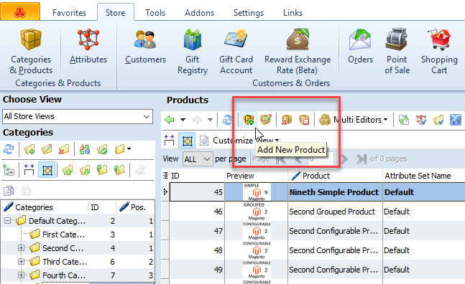The height and width of the screenshot is (284, 465).
Task: Open Gift Registry
Action: tap(193, 51)
